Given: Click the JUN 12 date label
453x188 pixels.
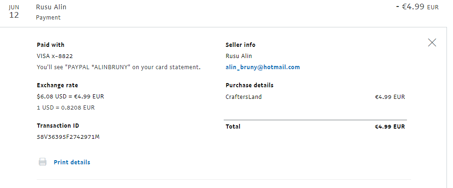Looking at the screenshot, I should (x=14, y=12).
